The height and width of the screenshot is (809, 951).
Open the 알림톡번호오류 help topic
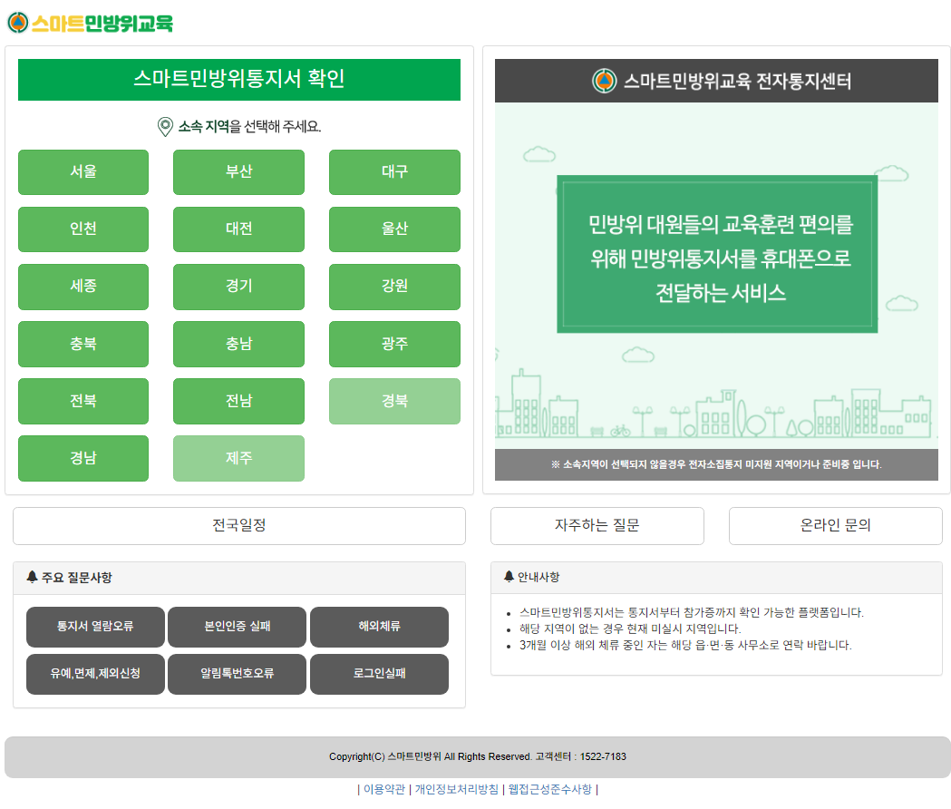point(238,674)
